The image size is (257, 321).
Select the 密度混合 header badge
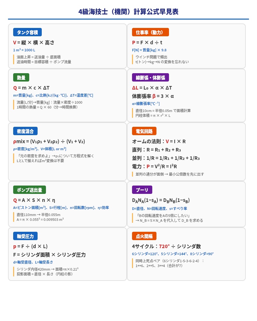tap(25, 131)
